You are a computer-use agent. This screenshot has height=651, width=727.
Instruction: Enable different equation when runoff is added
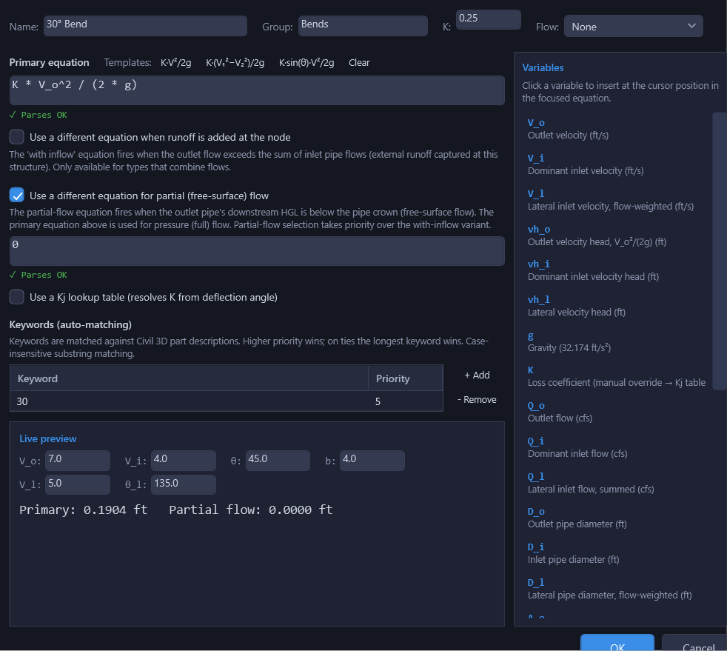pyautogui.click(x=17, y=137)
